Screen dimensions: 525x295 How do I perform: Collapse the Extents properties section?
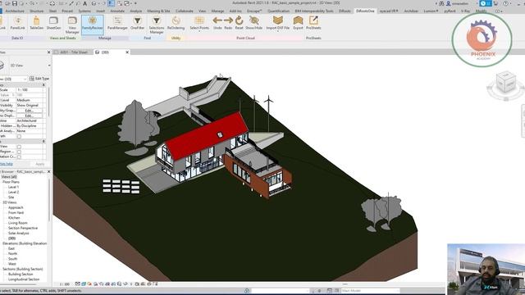43,142
